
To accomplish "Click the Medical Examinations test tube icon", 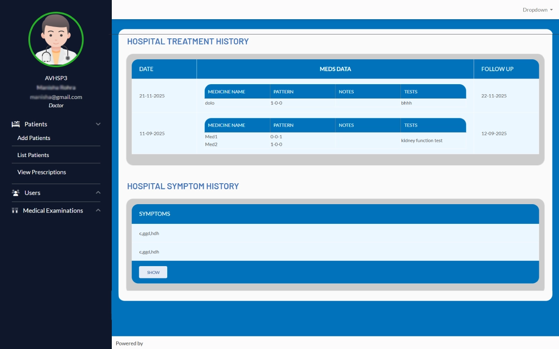I will [15, 211].
